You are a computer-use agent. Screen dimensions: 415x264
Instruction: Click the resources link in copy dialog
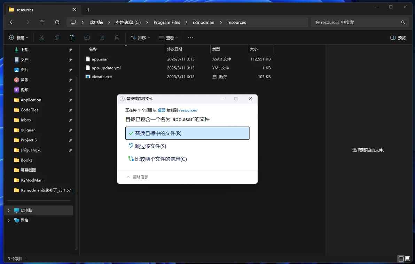(188, 110)
